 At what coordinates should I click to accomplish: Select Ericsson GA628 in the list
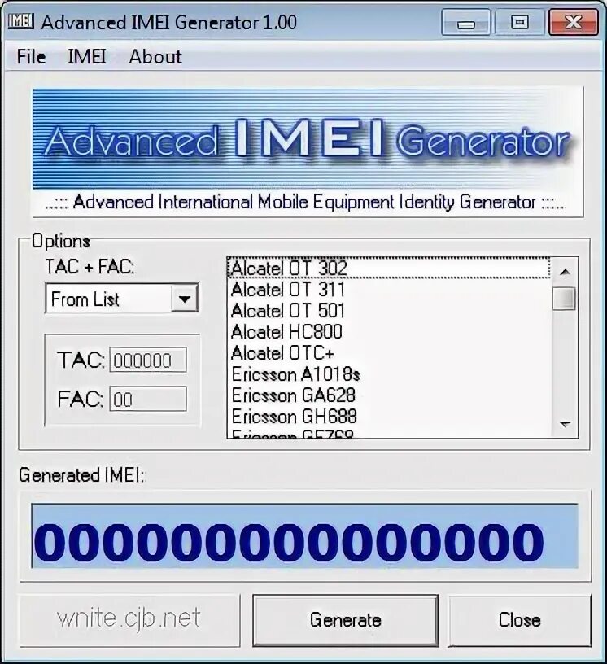click(x=389, y=395)
